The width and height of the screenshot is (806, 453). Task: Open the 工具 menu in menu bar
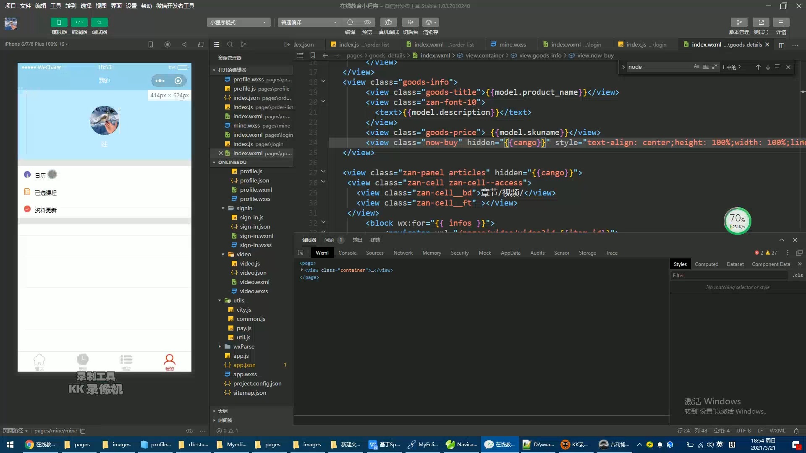[x=55, y=6]
